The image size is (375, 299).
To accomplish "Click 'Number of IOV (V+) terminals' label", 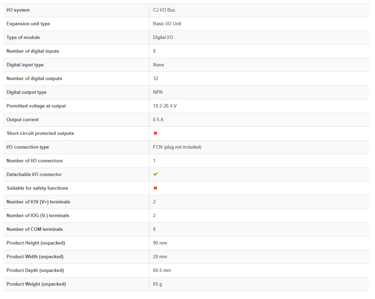I will coord(38,202).
